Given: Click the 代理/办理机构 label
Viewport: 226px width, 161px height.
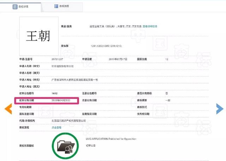Looking at the screenshot, I should [x=27, y=121].
